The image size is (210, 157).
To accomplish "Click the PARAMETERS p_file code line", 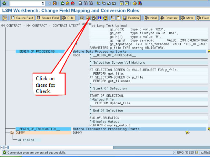I will click(127, 48).
